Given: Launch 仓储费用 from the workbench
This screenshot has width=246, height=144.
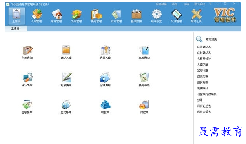Looking at the screenshot, I should click(x=105, y=80).
